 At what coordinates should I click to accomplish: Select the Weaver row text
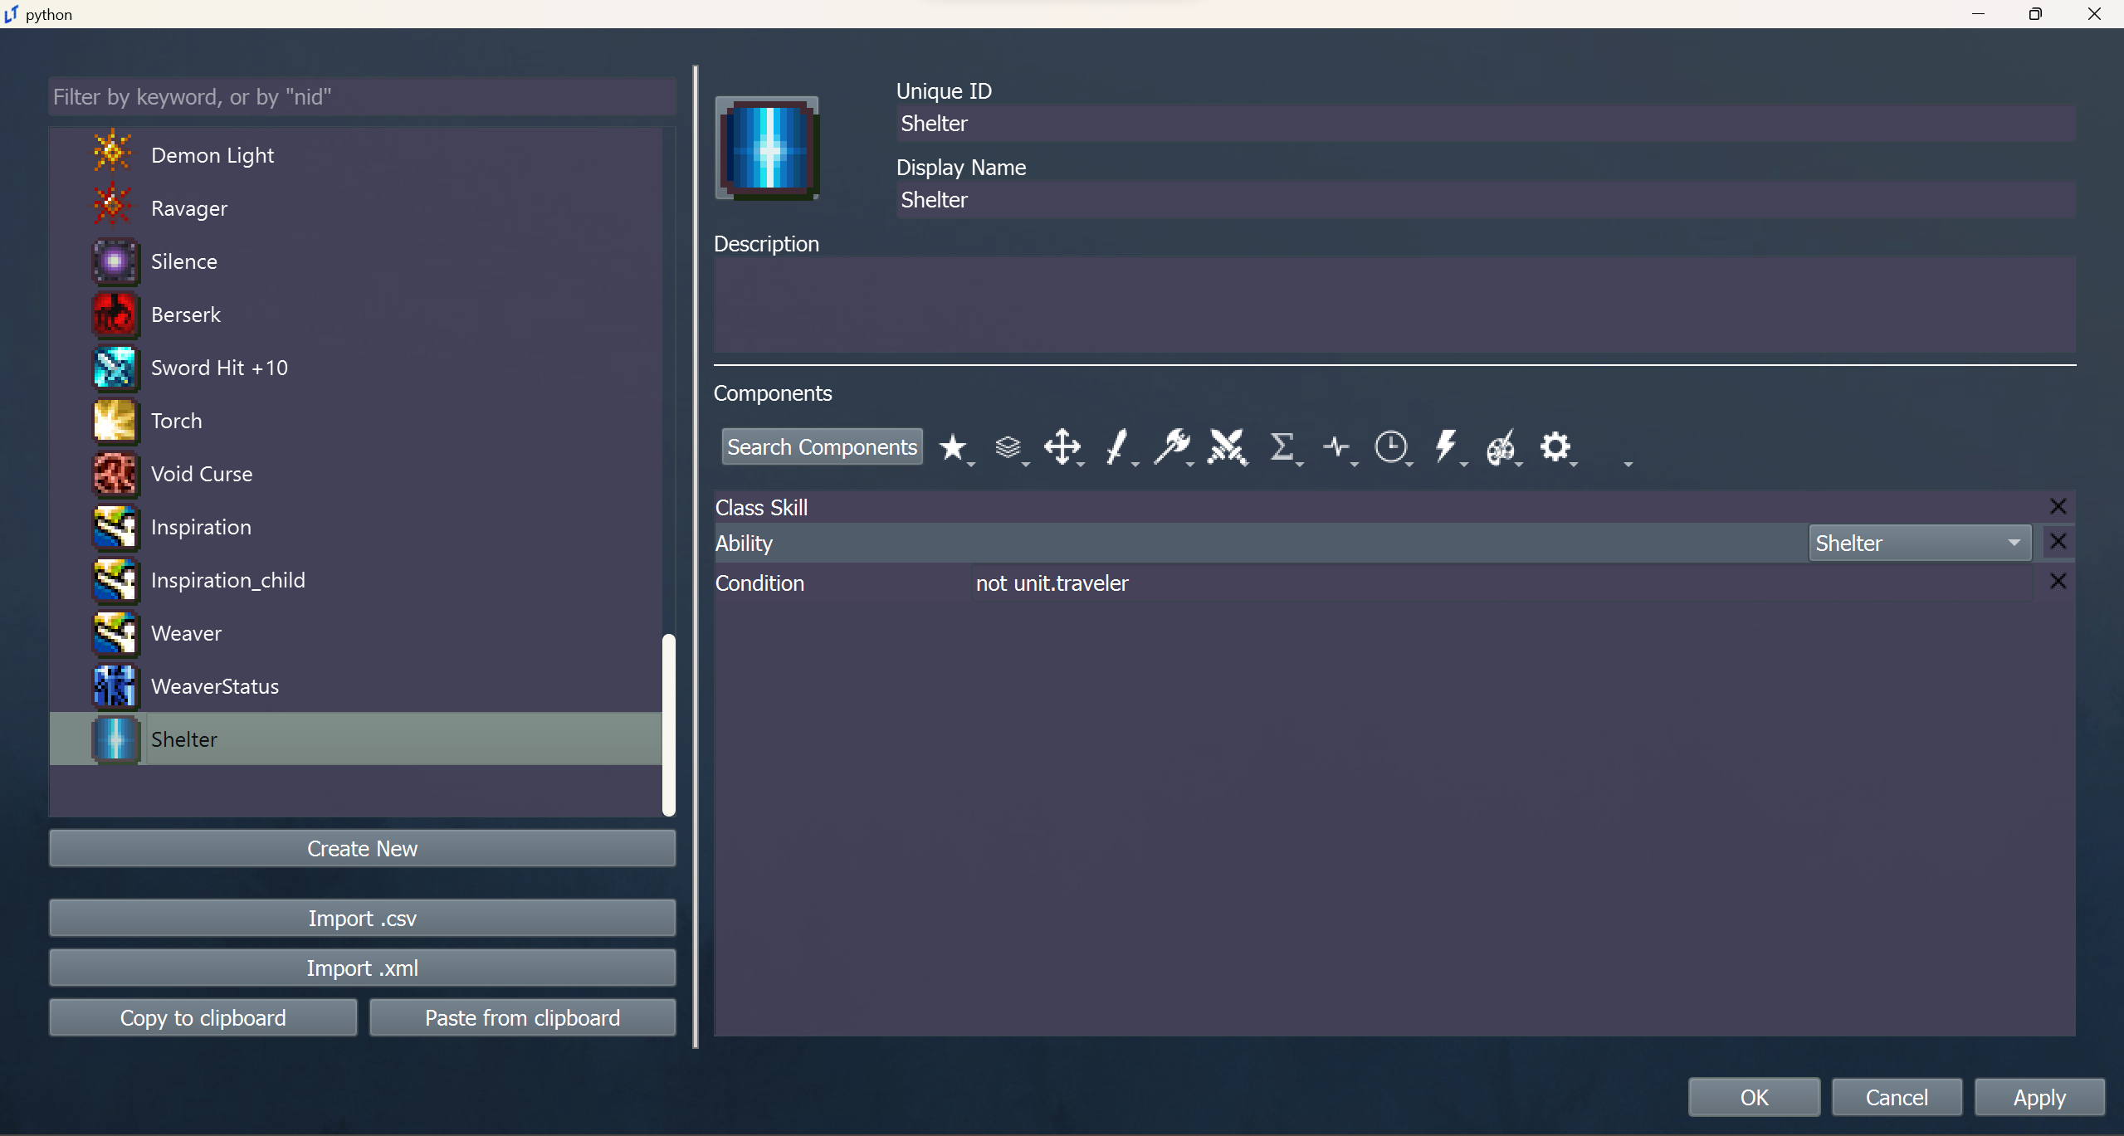186,633
